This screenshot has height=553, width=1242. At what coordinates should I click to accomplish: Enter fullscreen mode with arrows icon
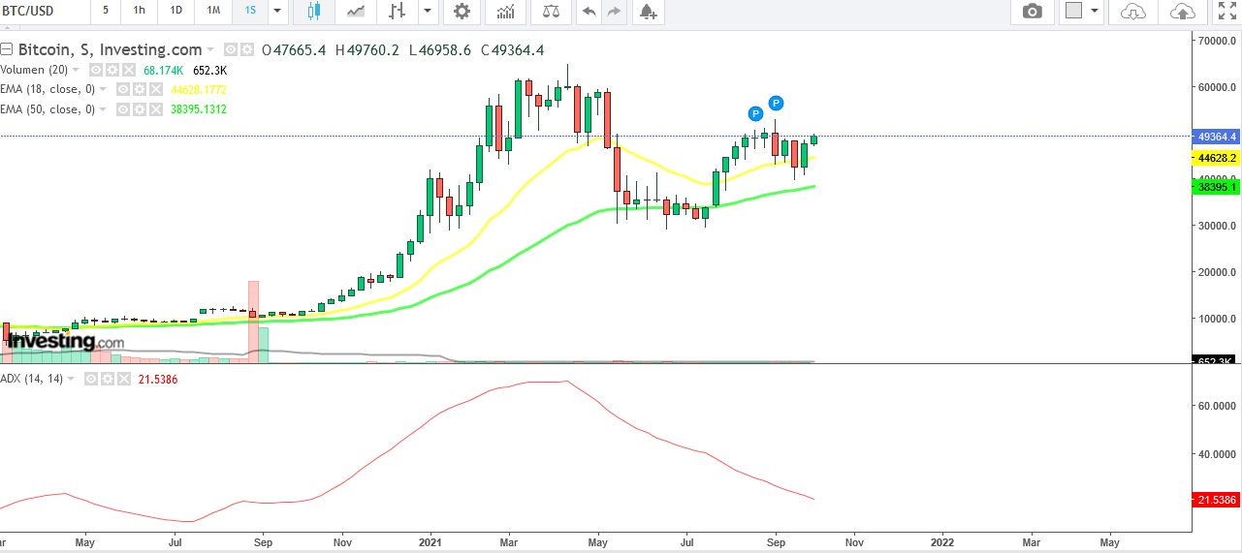click(x=1227, y=12)
